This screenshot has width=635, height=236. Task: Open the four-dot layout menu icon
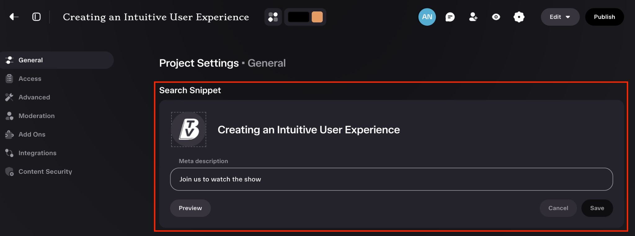273,17
